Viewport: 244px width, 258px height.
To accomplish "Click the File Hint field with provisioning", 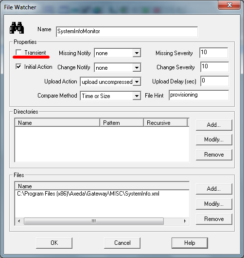I will point(199,95).
